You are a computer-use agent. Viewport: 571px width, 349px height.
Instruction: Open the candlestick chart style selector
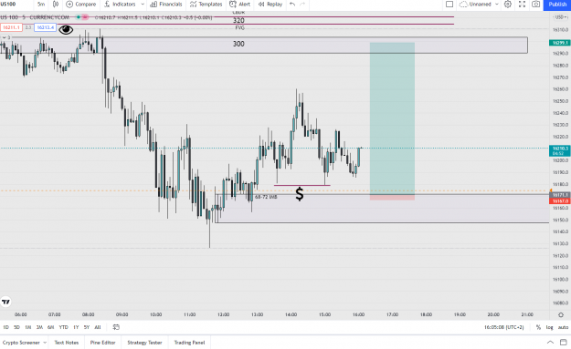tap(56, 5)
